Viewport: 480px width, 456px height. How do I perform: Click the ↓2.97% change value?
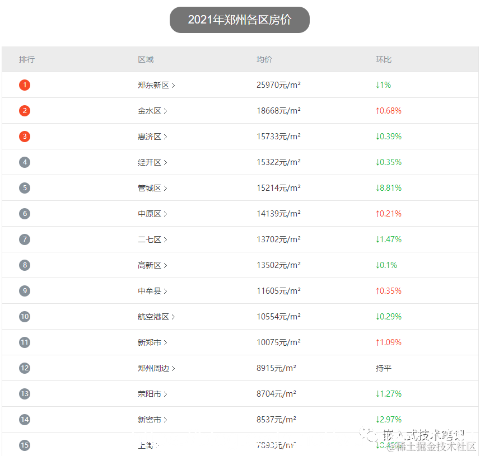click(389, 419)
